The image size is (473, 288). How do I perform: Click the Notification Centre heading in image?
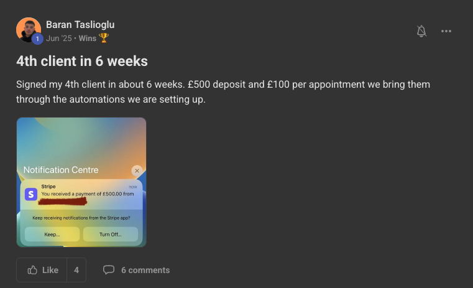pos(61,170)
